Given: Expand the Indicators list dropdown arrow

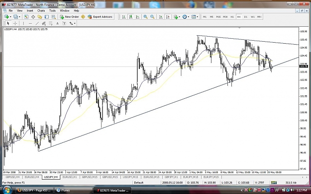Looking at the screenshot, I should 179,17.
